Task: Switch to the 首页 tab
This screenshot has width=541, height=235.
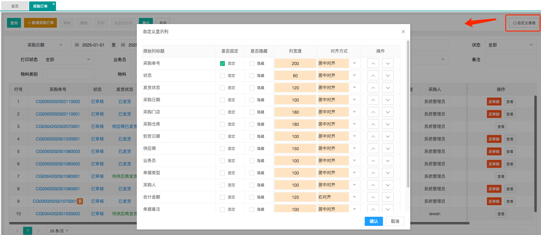Action: (15, 6)
